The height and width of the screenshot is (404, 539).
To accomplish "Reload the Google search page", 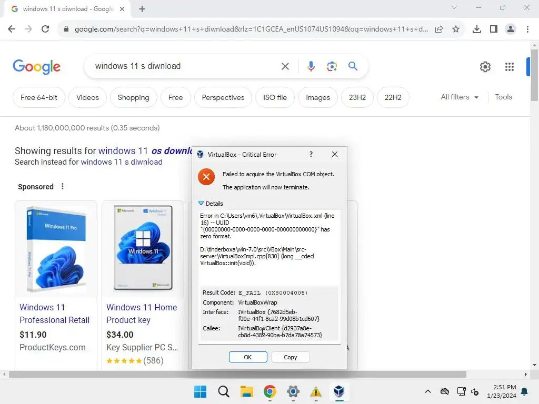I will tap(45, 29).
